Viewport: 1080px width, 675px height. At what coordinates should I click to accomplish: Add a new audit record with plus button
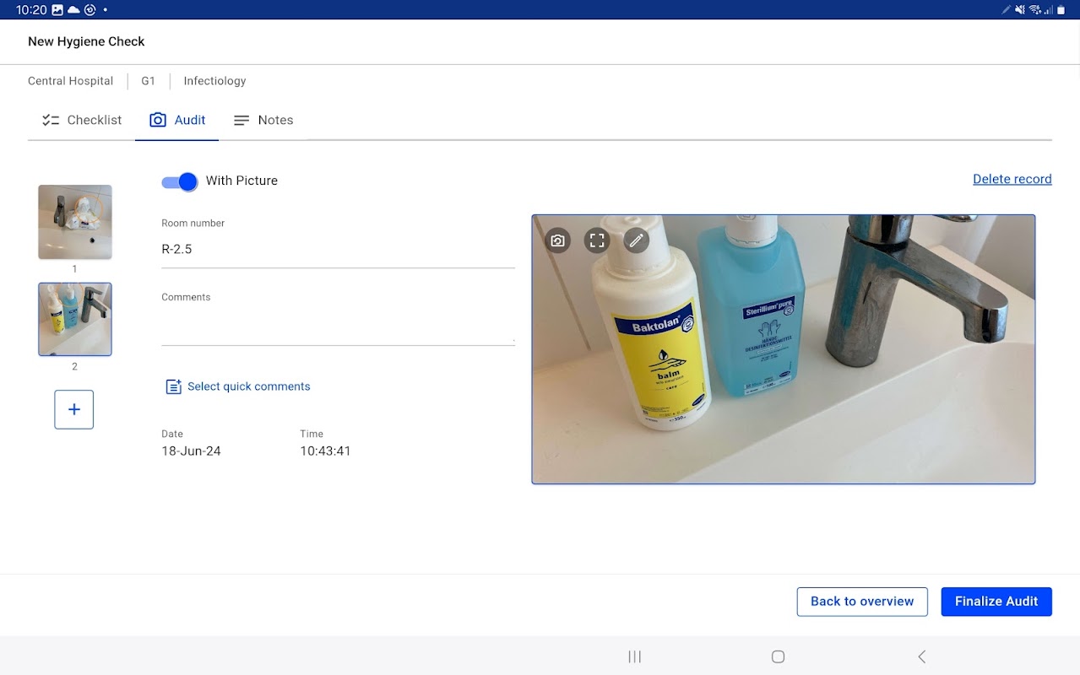click(x=74, y=409)
